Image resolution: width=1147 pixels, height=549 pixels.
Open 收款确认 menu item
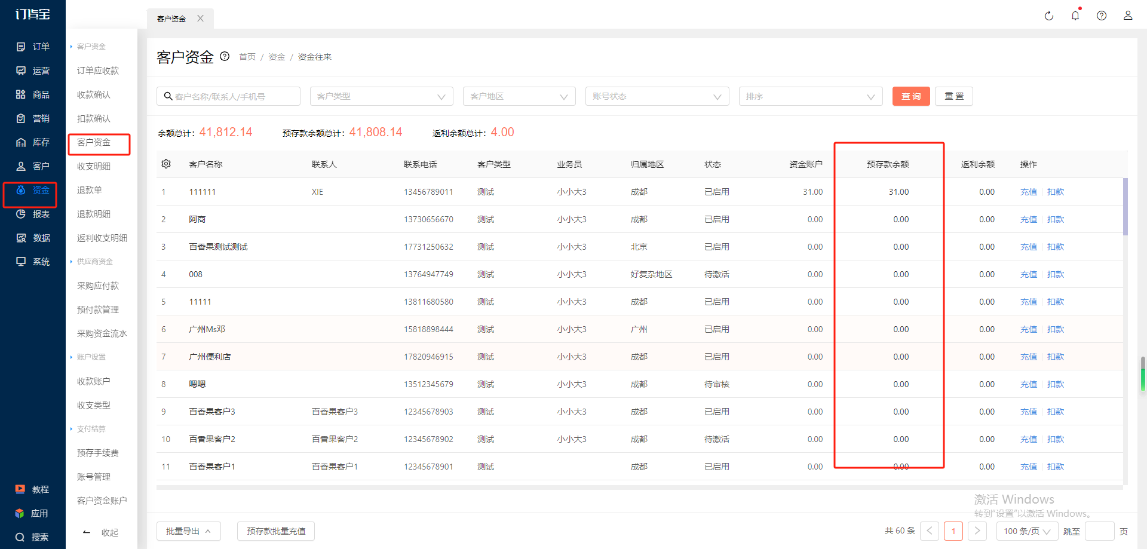(x=94, y=94)
